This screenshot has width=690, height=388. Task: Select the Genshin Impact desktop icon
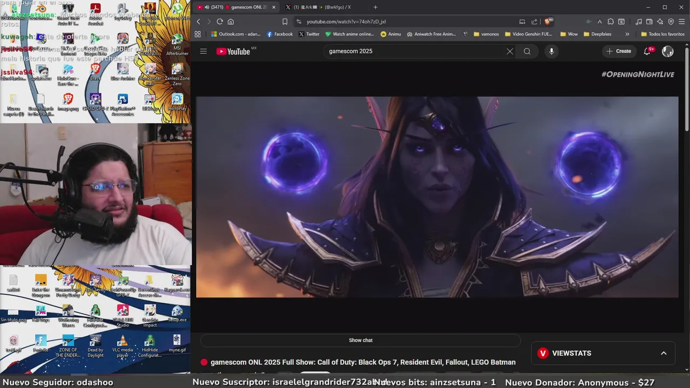pos(150,316)
